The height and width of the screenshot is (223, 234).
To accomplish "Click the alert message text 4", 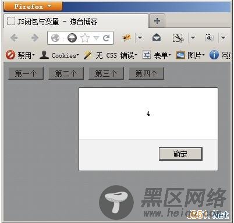I will coord(148,114).
